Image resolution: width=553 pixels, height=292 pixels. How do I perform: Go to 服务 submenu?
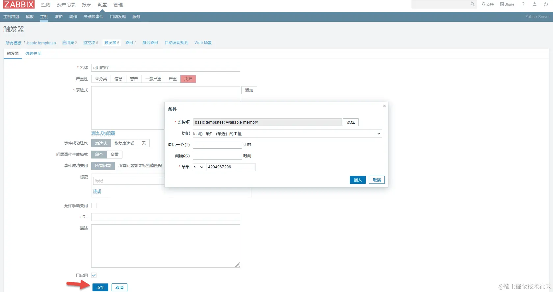(x=136, y=17)
